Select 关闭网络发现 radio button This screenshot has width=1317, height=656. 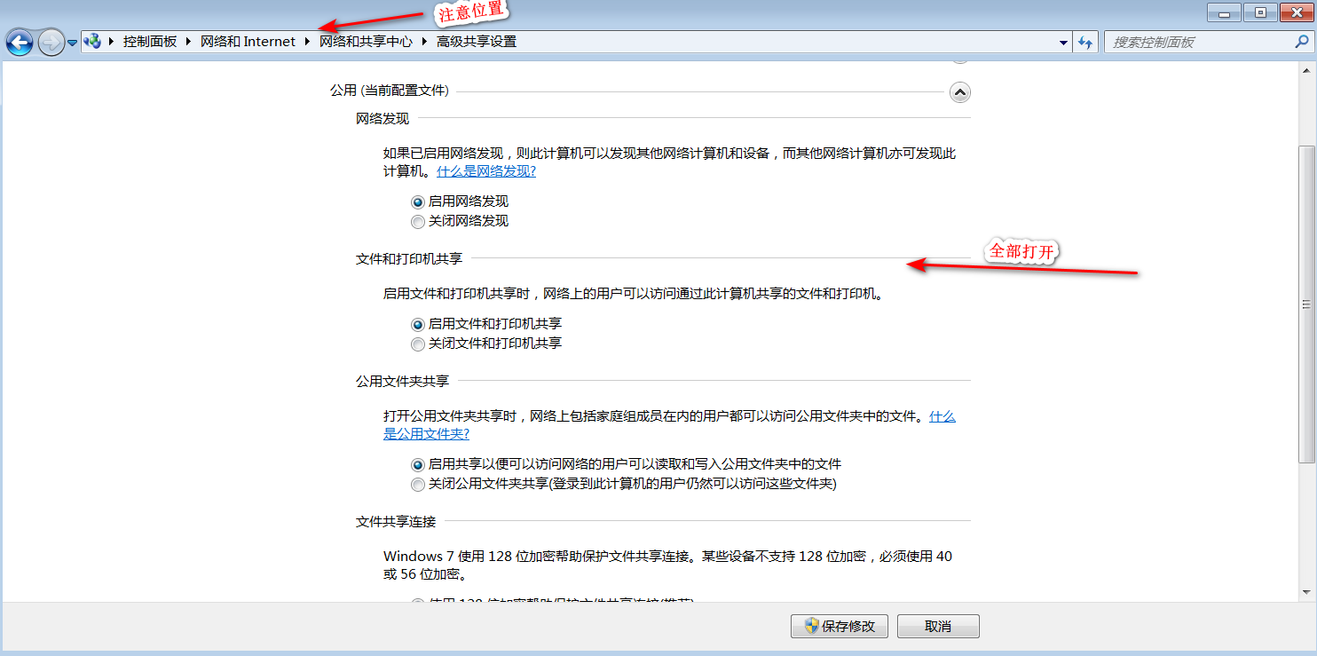tap(418, 221)
